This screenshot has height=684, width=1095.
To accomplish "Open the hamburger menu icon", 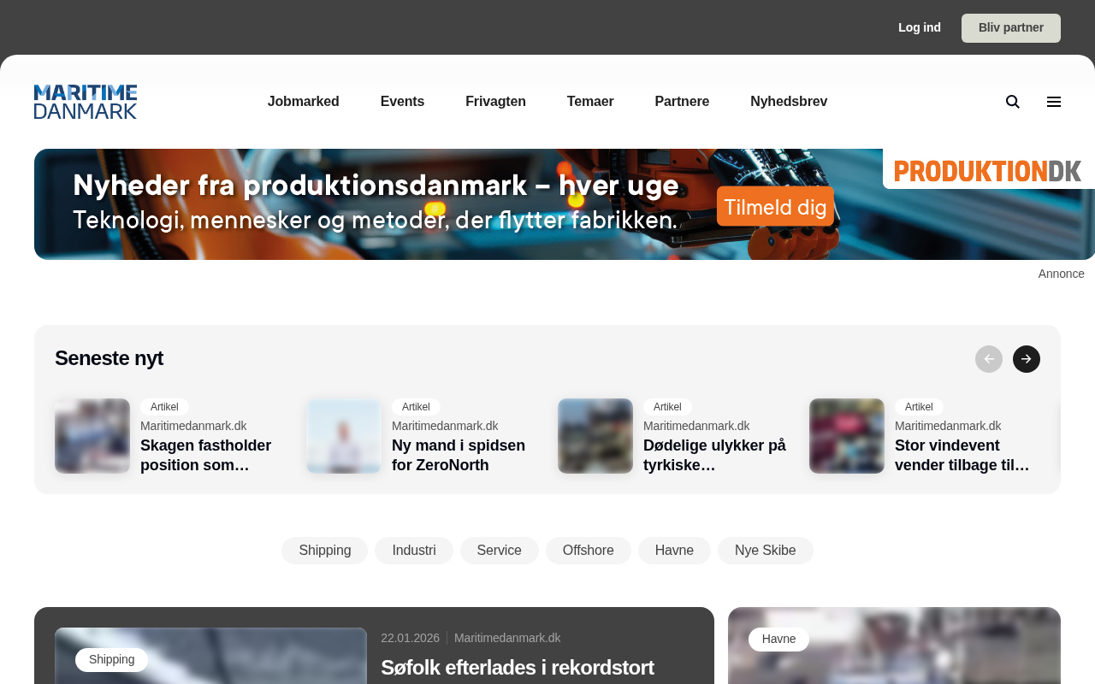I will tap(1054, 102).
